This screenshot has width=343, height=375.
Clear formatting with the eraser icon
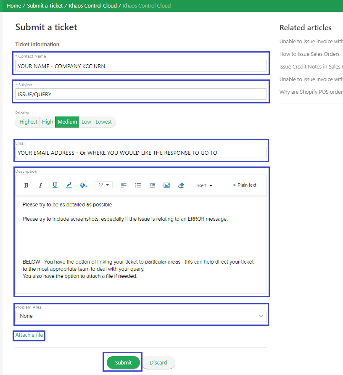(181, 185)
